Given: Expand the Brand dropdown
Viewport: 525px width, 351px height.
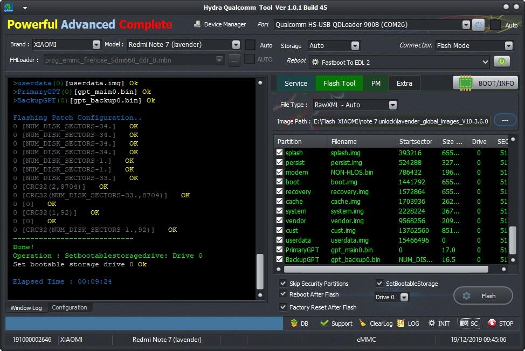Looking at the screenshot, I should pyautogui.click(x=96, y=45).
